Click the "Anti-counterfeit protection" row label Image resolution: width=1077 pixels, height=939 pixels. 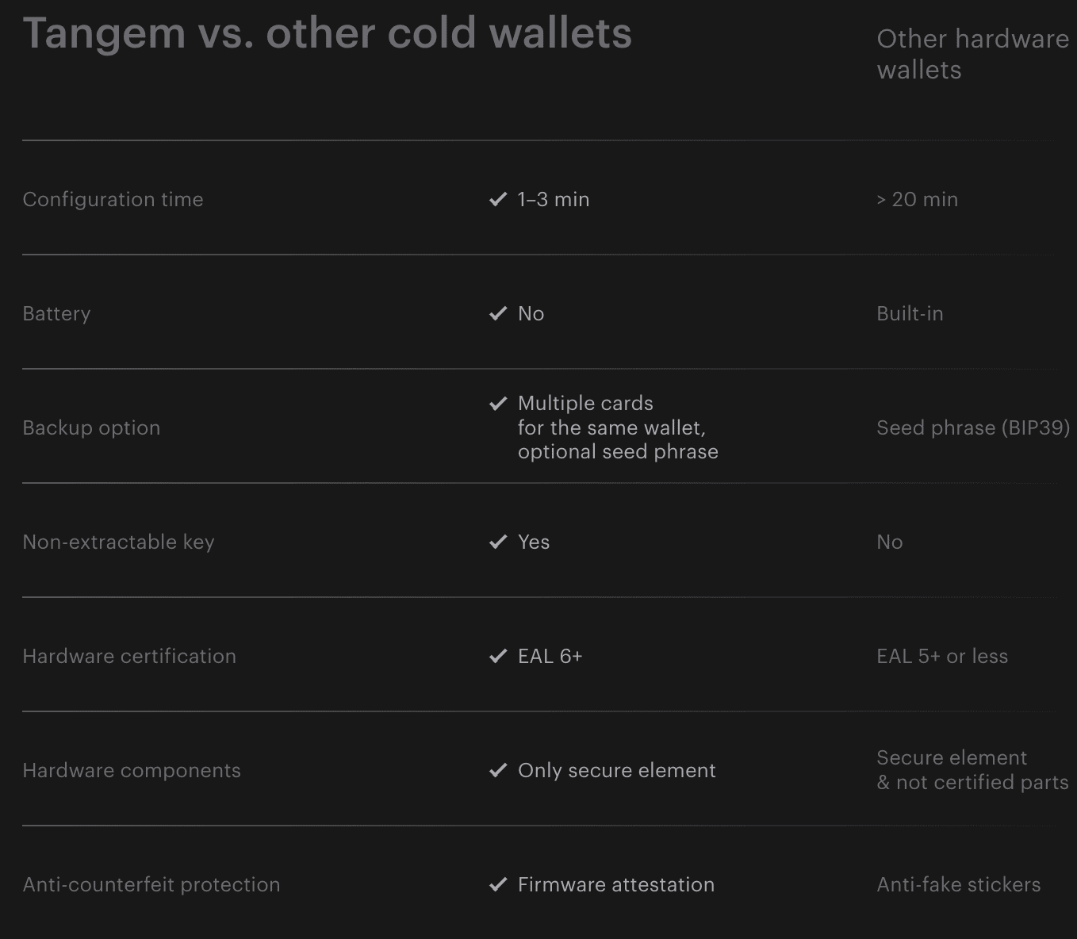pyautogui.click(x=151, y=884)
